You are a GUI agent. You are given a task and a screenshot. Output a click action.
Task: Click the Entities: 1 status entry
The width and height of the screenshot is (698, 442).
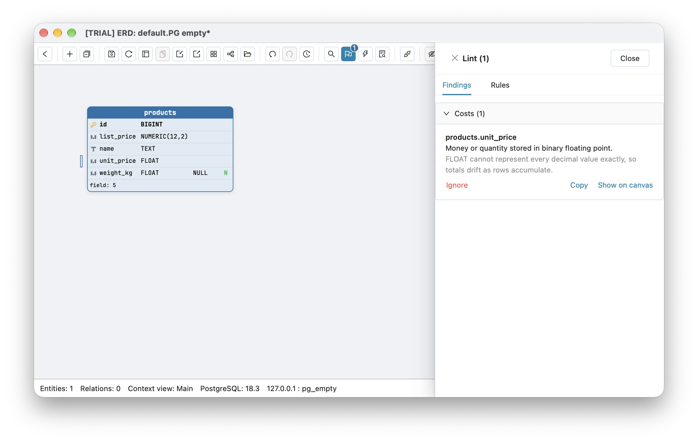(56, 389)
